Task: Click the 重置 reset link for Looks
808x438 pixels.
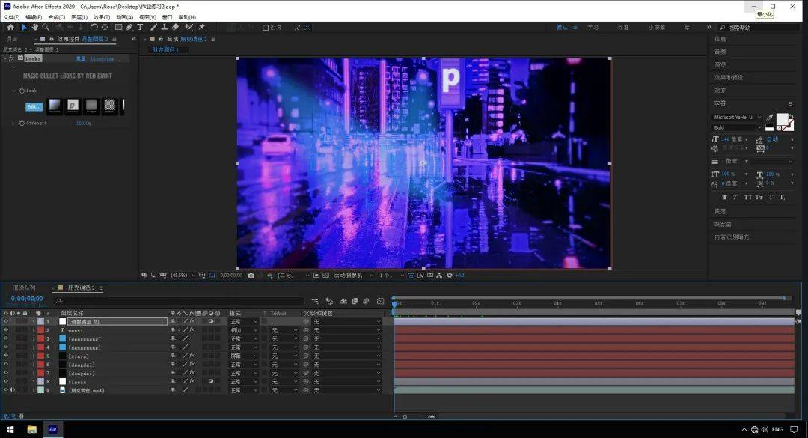Action: (80, 58)
